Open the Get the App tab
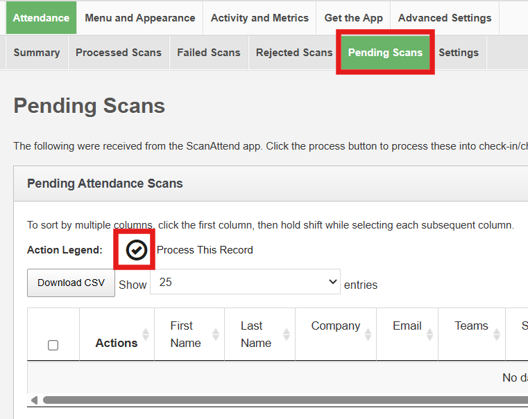 tap(353, 18)
